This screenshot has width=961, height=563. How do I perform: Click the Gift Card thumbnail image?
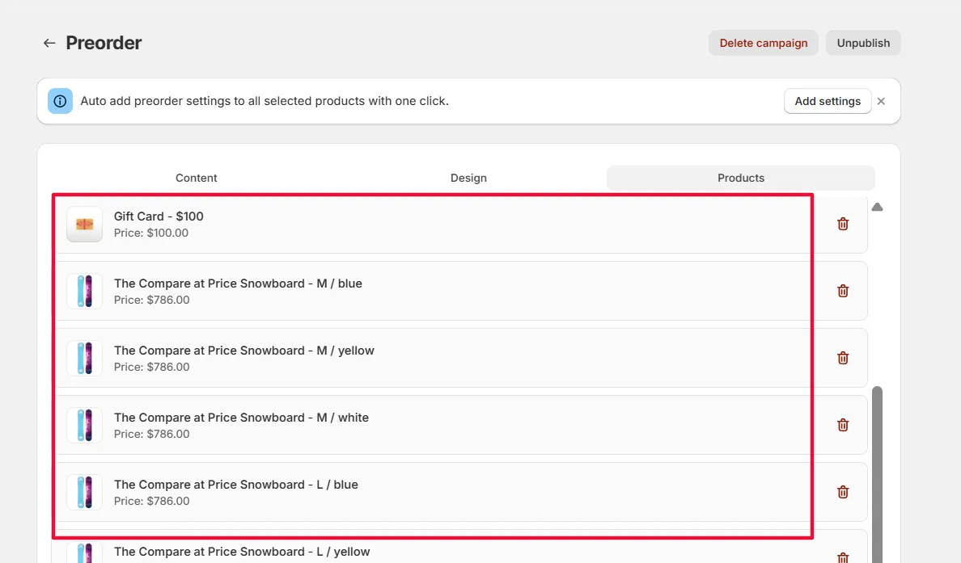pos(85,224)
